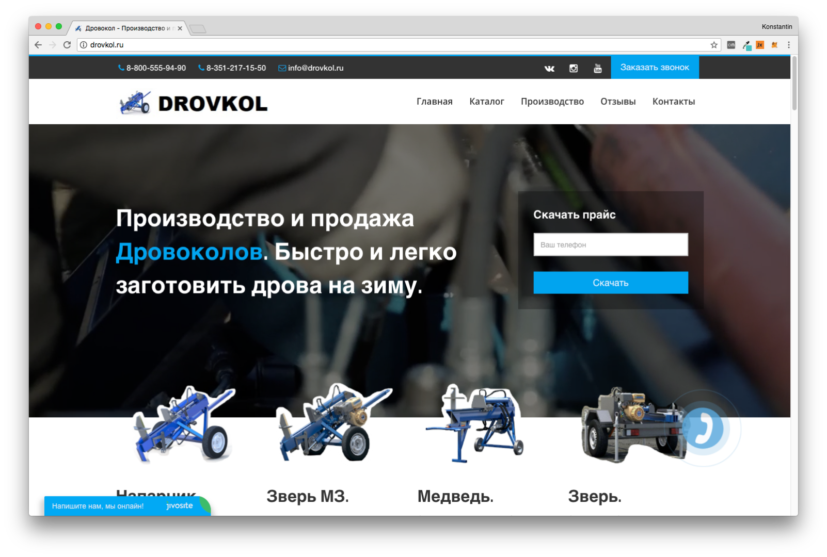
Task: Open the VK social network icon
Action: pos(549,68)
